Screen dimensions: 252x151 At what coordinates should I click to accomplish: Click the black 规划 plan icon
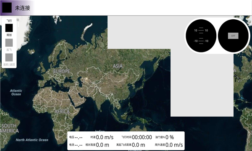[x=9, y=28]
